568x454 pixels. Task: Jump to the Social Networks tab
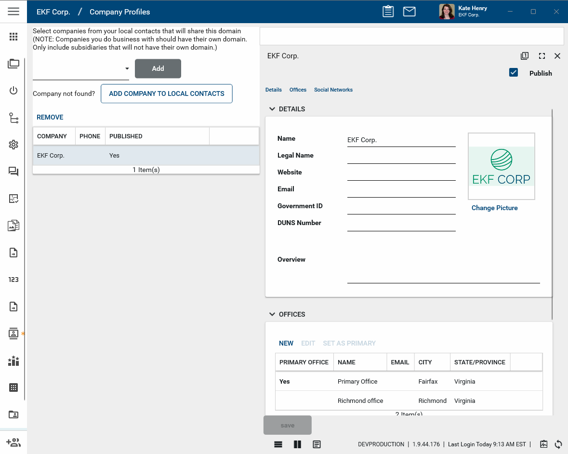click(333, 90)
